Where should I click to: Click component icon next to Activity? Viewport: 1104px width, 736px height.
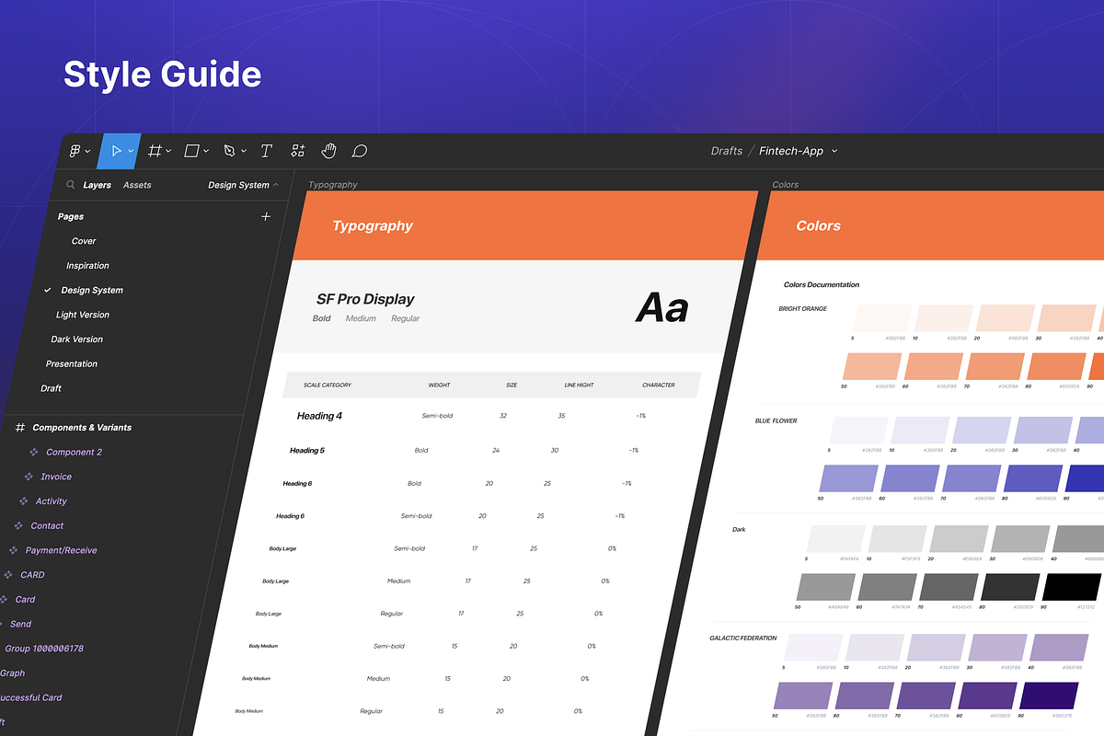pyautogui.click(x=24, y=501)
